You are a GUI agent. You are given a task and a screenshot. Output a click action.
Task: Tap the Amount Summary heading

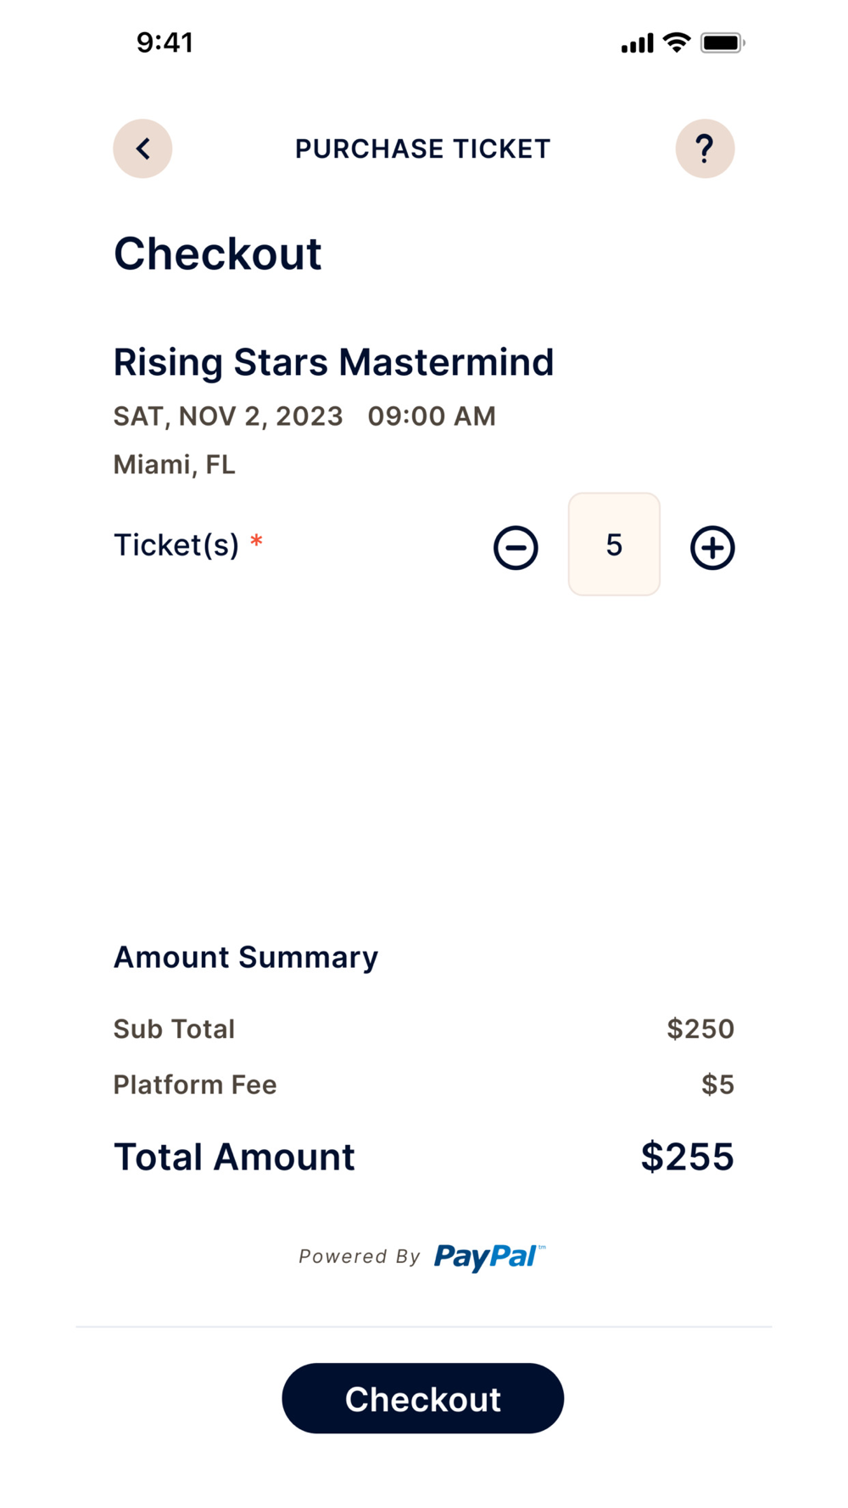pyautogui.click(x=246, y=958)
